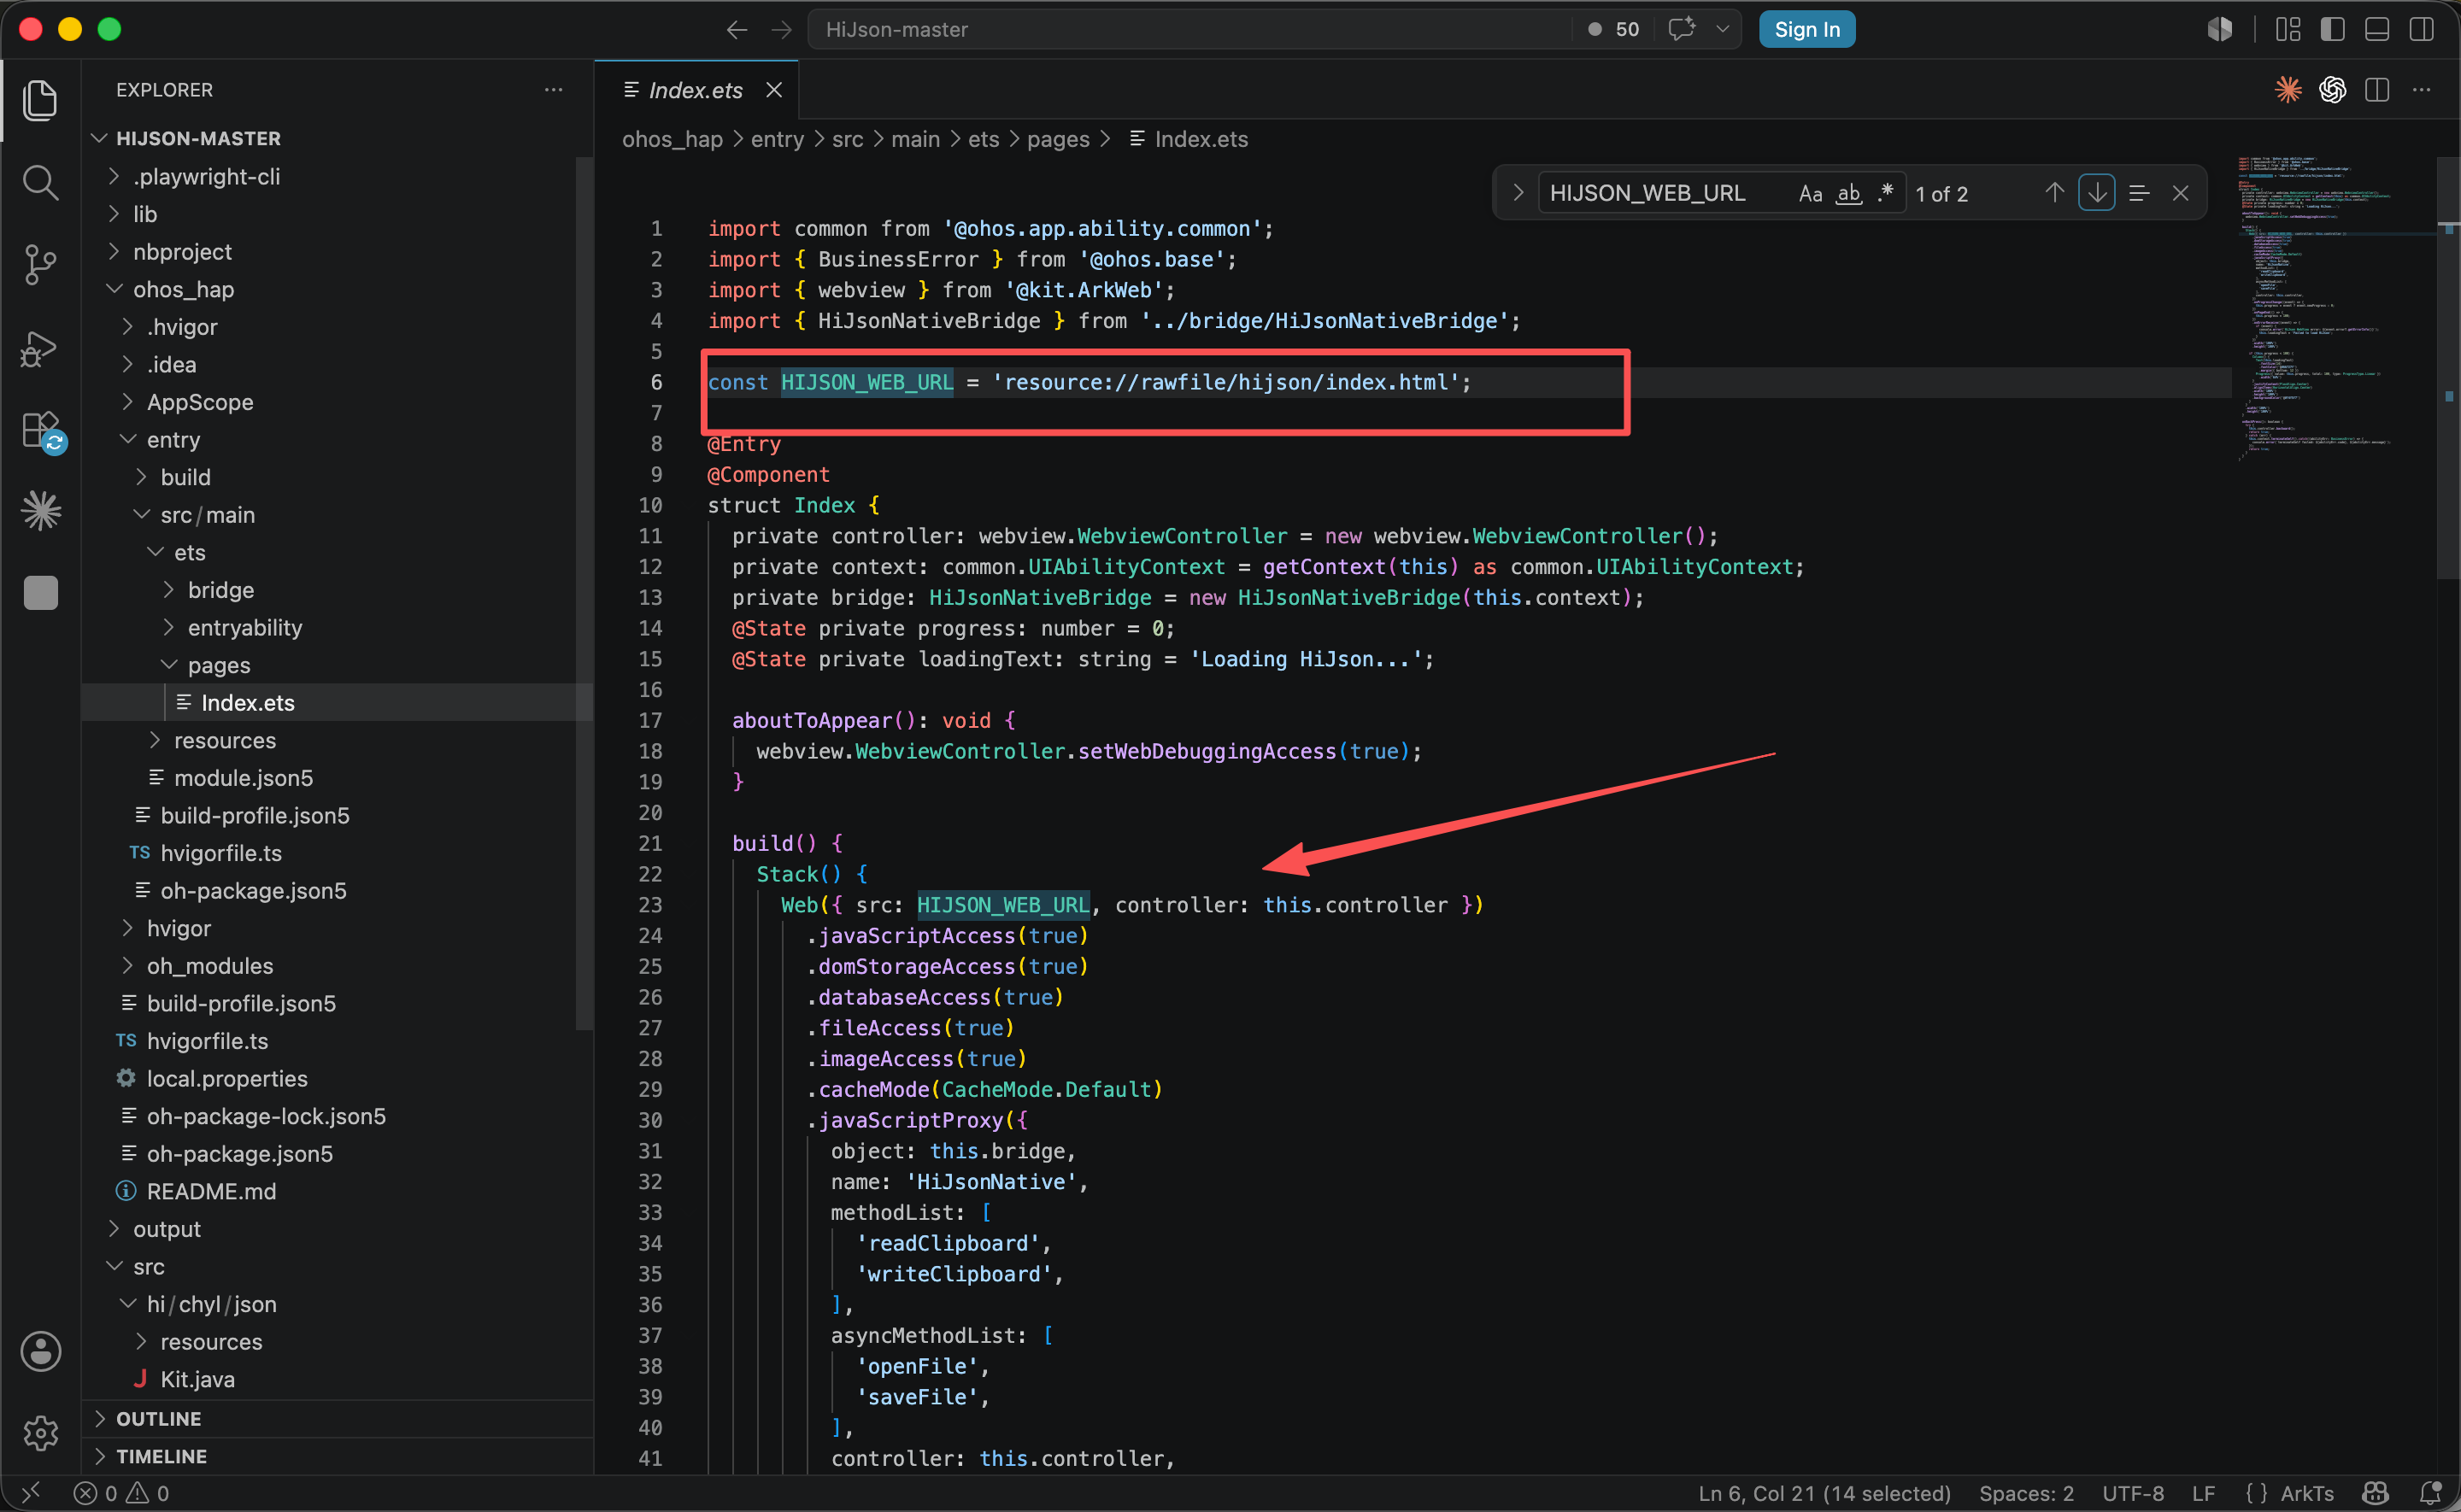
Task: Click the Explorer sidebar vertical scrollbar
Action: 585,592
